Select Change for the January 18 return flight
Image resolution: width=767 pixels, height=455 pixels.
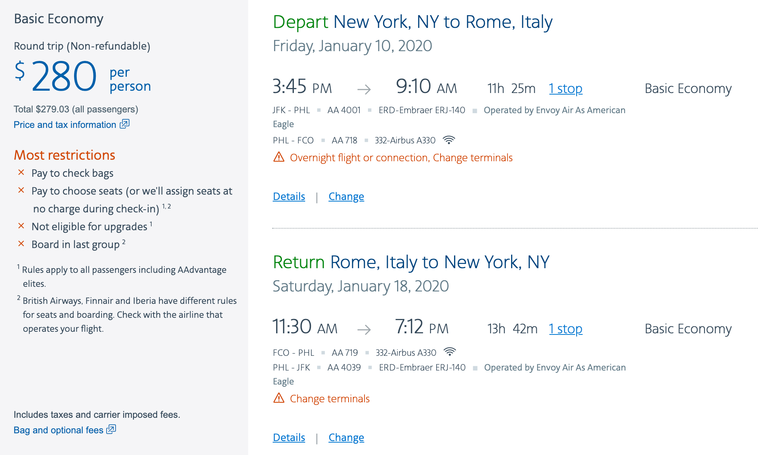click(346, 438)
